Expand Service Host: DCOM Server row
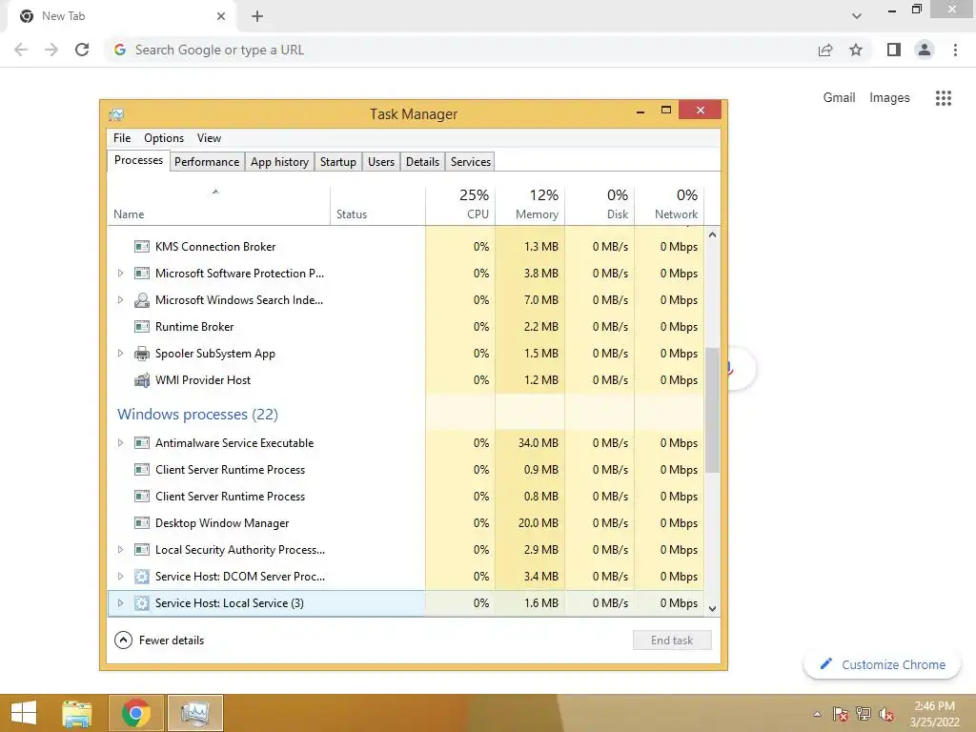This screenshot has height=732, width=976. coord(120,577)
